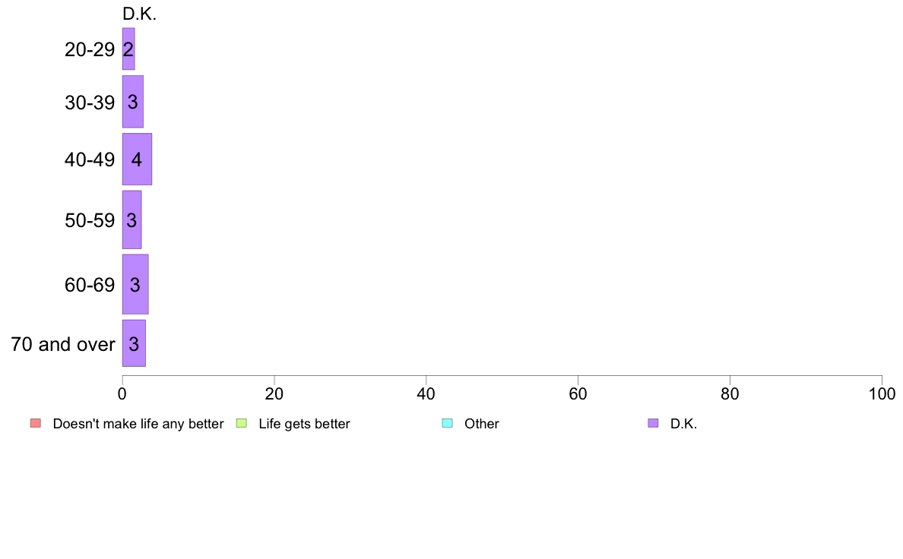903x559 pixels.
Task: Click the D.K. column header label
Action: (x=139, y=14)
